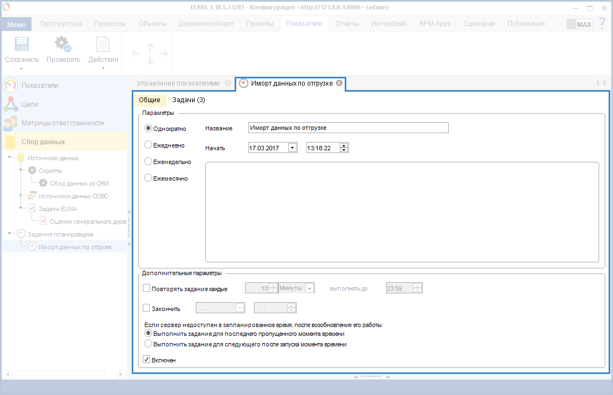Open Показатели gauge icon in the sidebar
The width and height of the screenshot is (613, 395).
click(11, 86)
